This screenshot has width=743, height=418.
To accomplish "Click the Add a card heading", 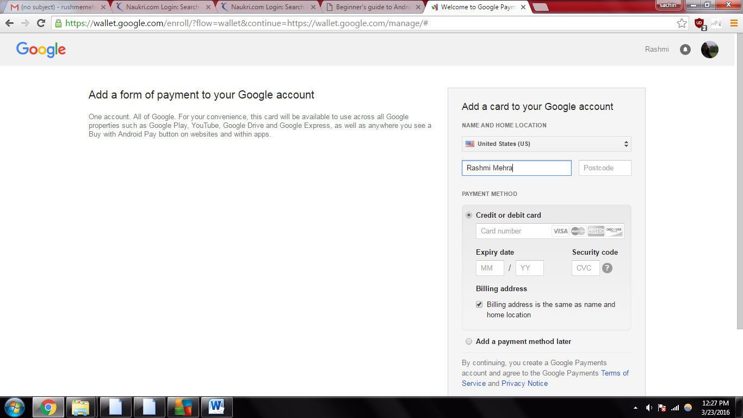I will click(x=537, y=107).
